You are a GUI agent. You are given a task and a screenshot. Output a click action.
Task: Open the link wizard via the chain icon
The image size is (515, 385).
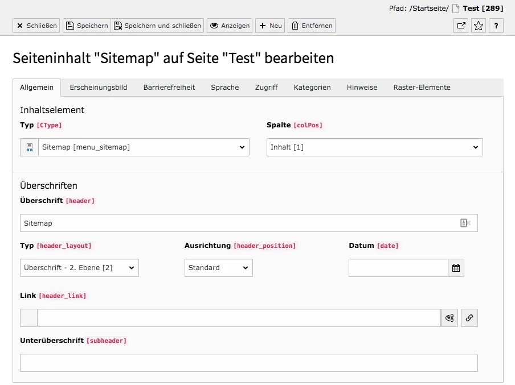[x=469, y=318]
